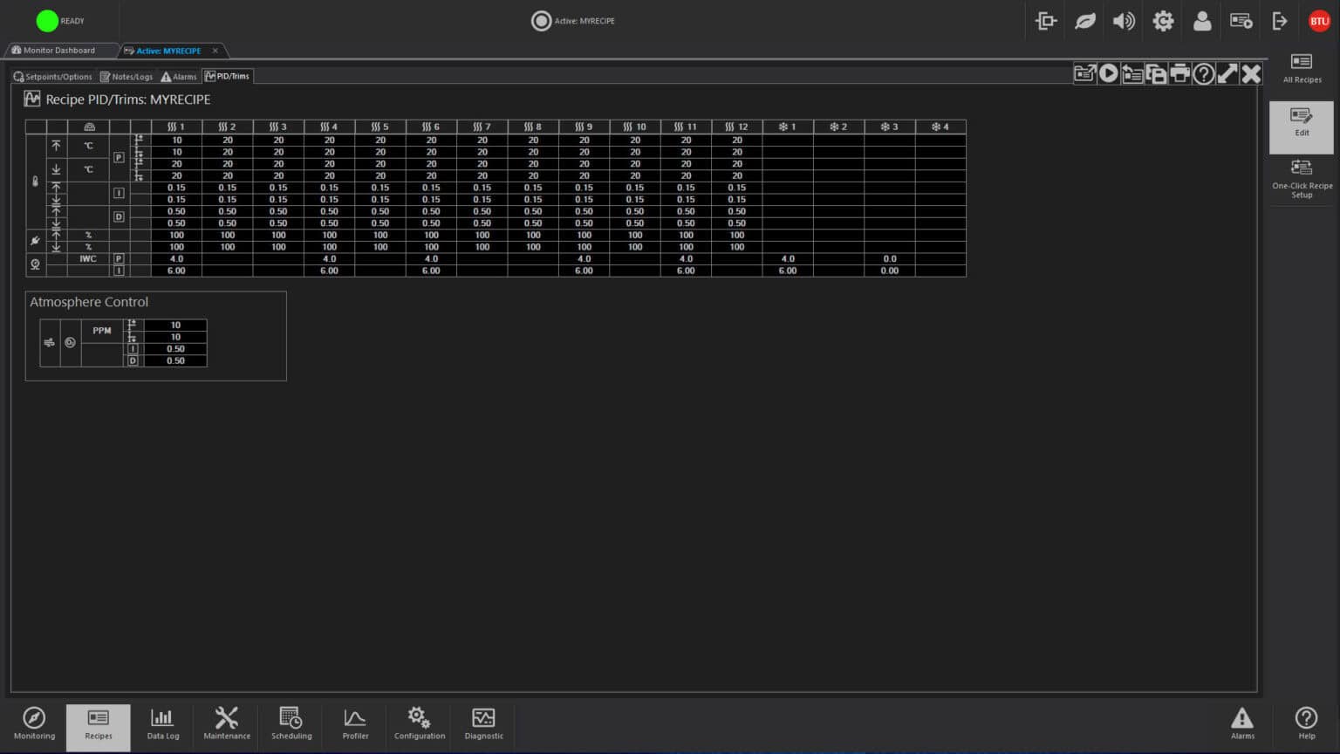The height and width of the screenshot is (754, 1340).
Task: Open the Notes/Logs tab
Action: point(126,77)
